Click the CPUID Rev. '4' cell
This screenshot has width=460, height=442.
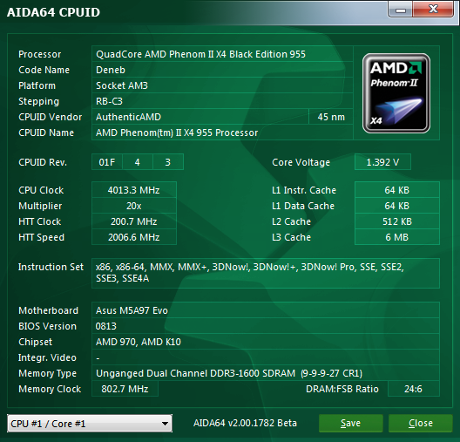pyautogui.click(x=138, y=162)
